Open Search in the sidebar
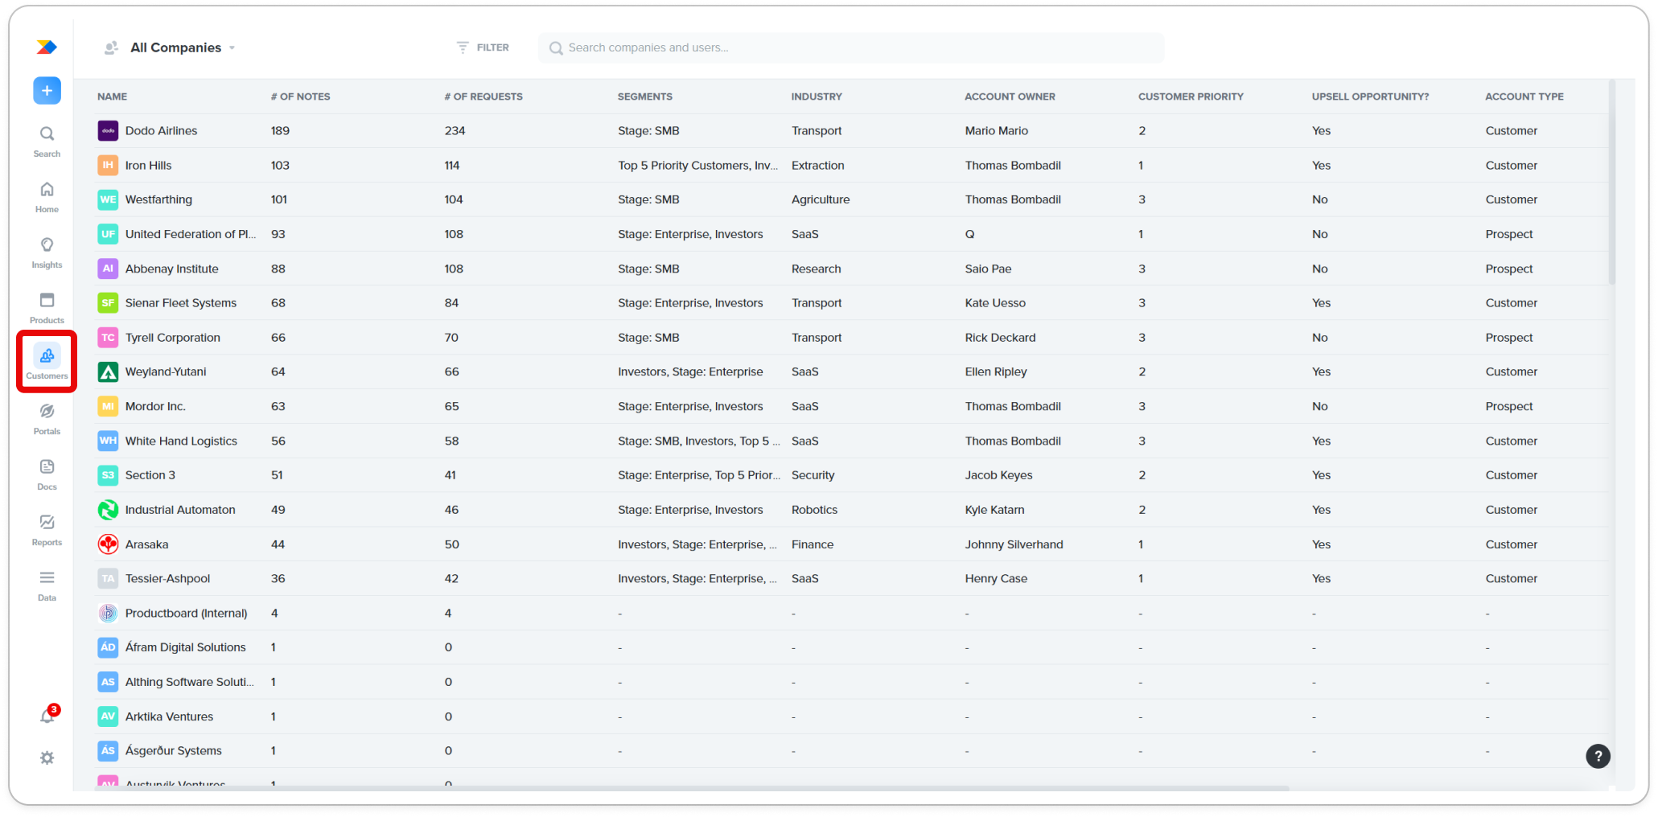Viewport: 1658px width, 817px height. [47, 142]
